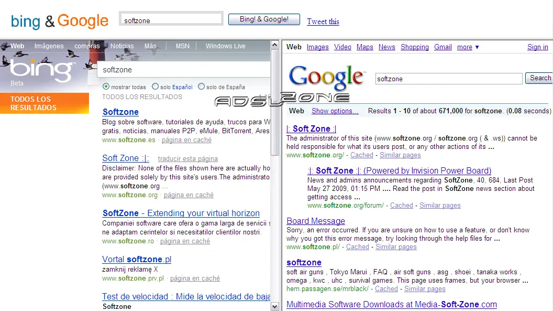Open the MSN link in Bing header

(x=183, y=46)
